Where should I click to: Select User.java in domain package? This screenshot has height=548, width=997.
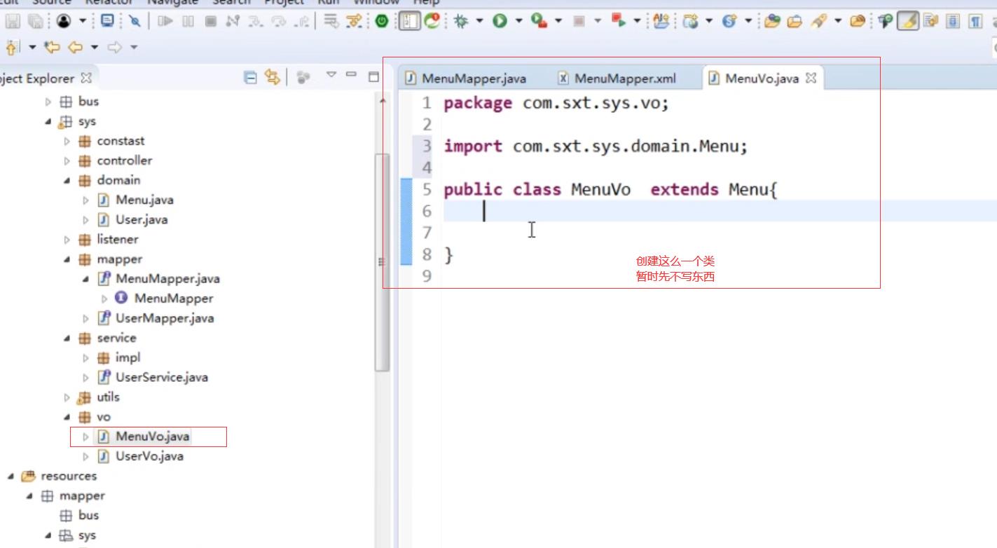coord(142,219)
